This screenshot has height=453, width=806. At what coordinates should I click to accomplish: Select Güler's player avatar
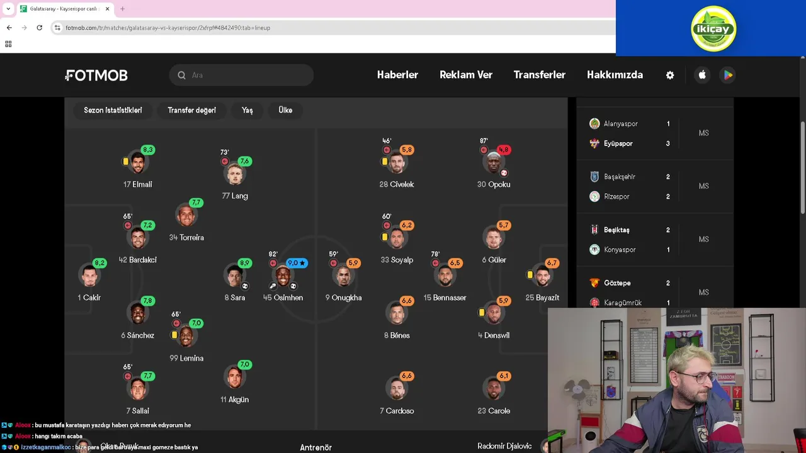click(x=494, y=238)
